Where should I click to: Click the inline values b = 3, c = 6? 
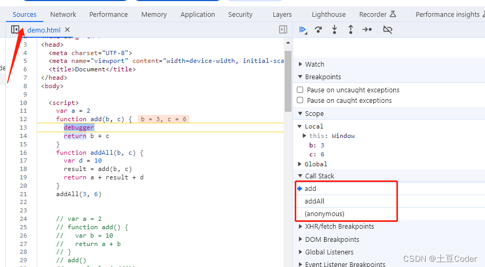(x=164, y=119)
